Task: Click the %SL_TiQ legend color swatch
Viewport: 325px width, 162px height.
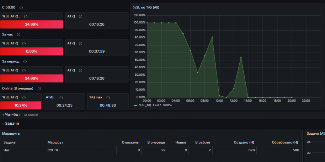Action: coord(135,105)
